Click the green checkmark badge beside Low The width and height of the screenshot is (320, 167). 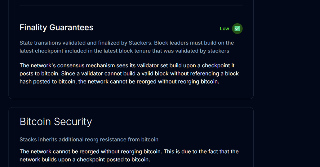(x=237, y=29)
